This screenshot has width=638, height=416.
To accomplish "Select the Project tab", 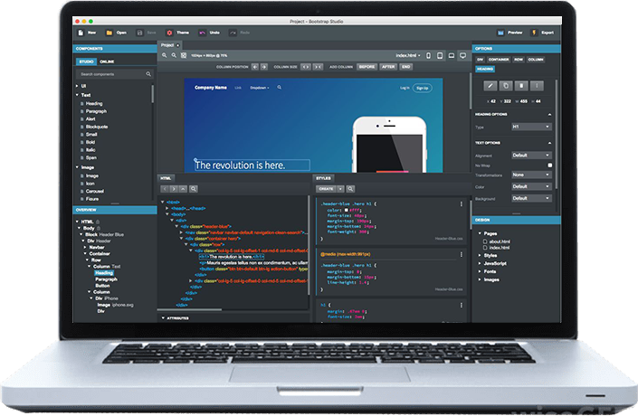I will (169, 44).
